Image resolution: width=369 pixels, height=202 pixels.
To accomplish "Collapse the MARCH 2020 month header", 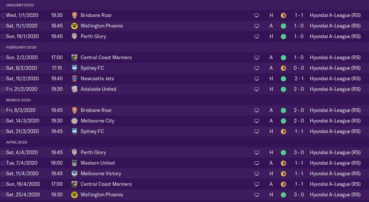I will tap(18, 100).
